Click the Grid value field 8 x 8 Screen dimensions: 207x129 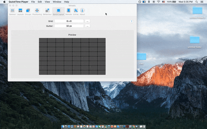pyautogui.click(x=69, y=21)
